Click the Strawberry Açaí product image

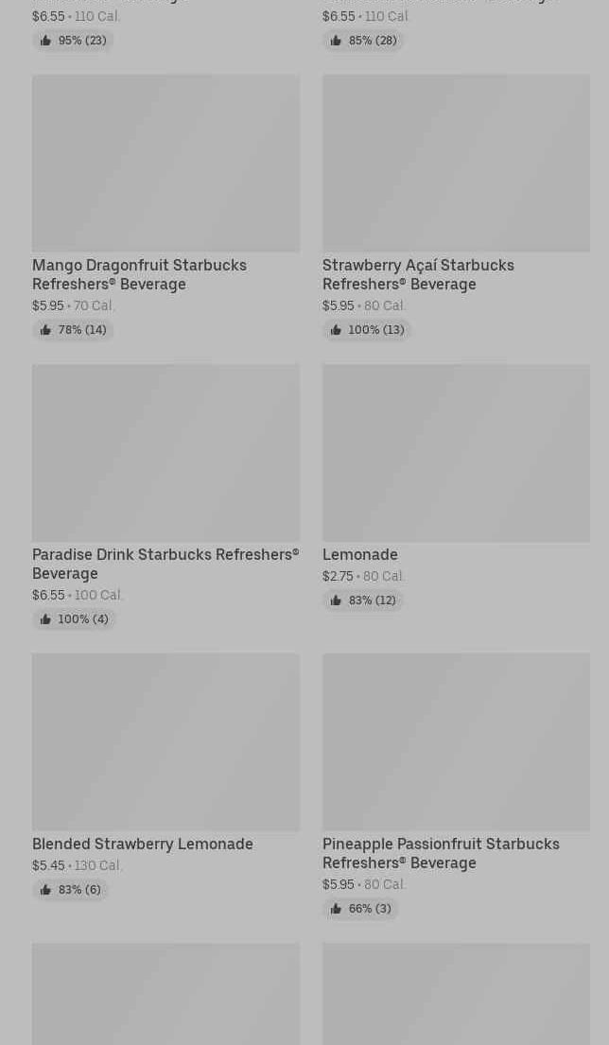click(x=456, y=164)
